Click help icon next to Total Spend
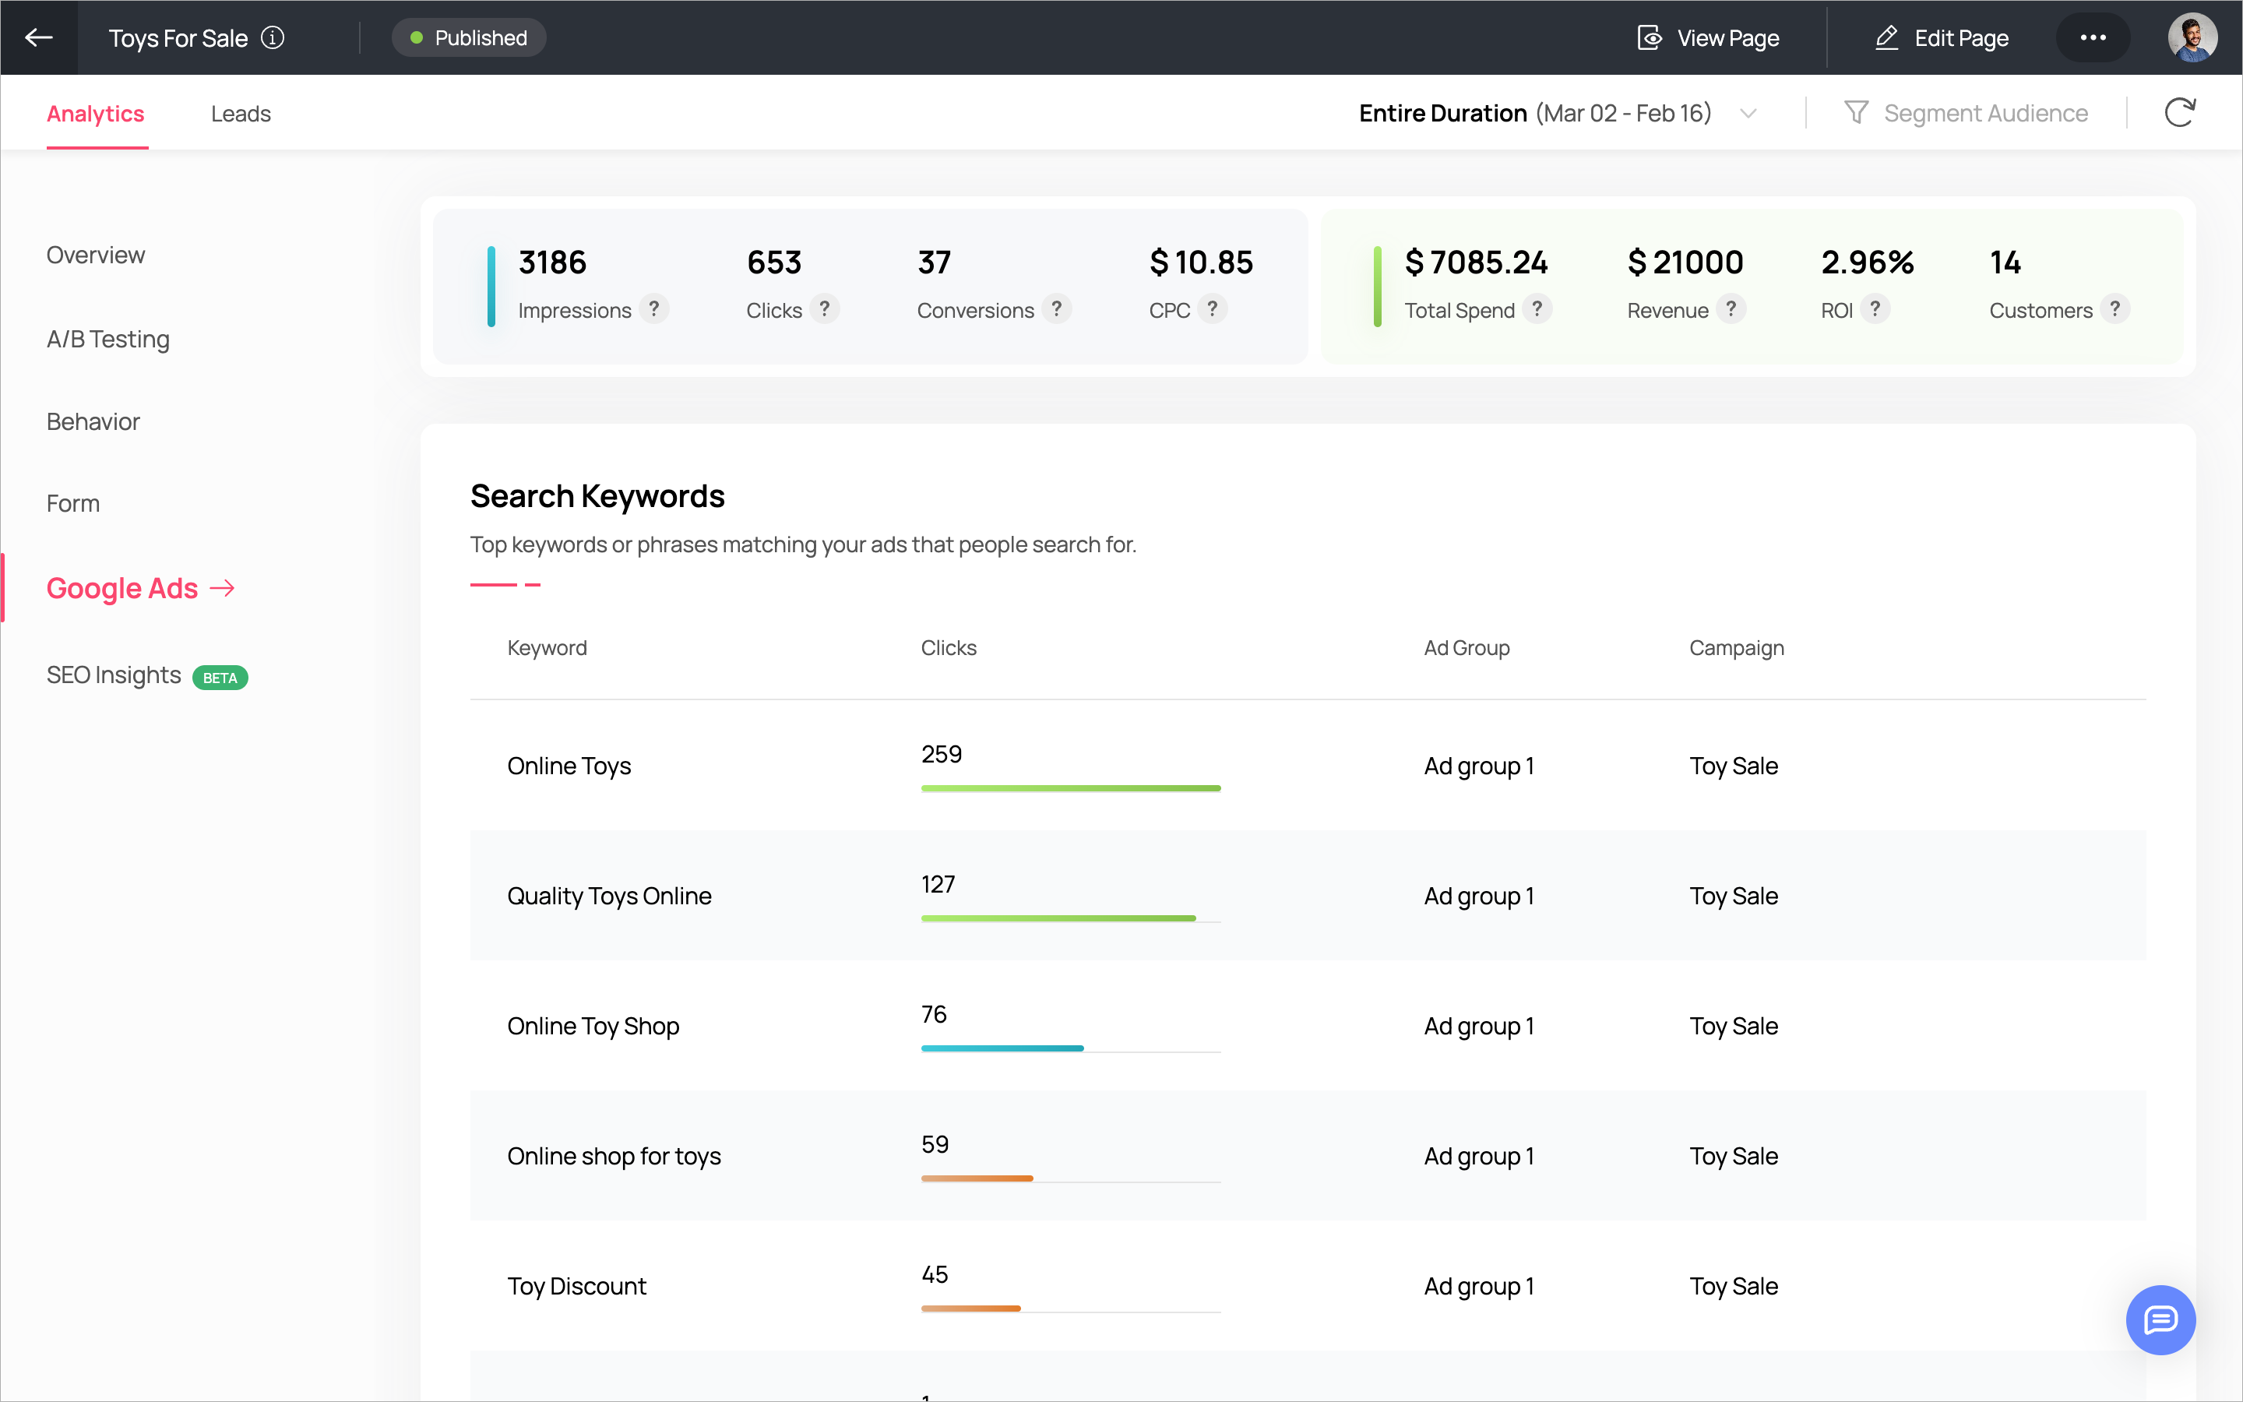Screen dimensions: 2243x1402 click(1537, 308)
